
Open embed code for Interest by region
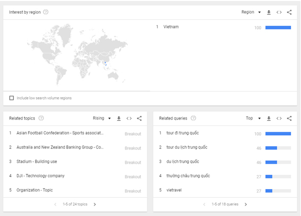(x=279, y=12)
